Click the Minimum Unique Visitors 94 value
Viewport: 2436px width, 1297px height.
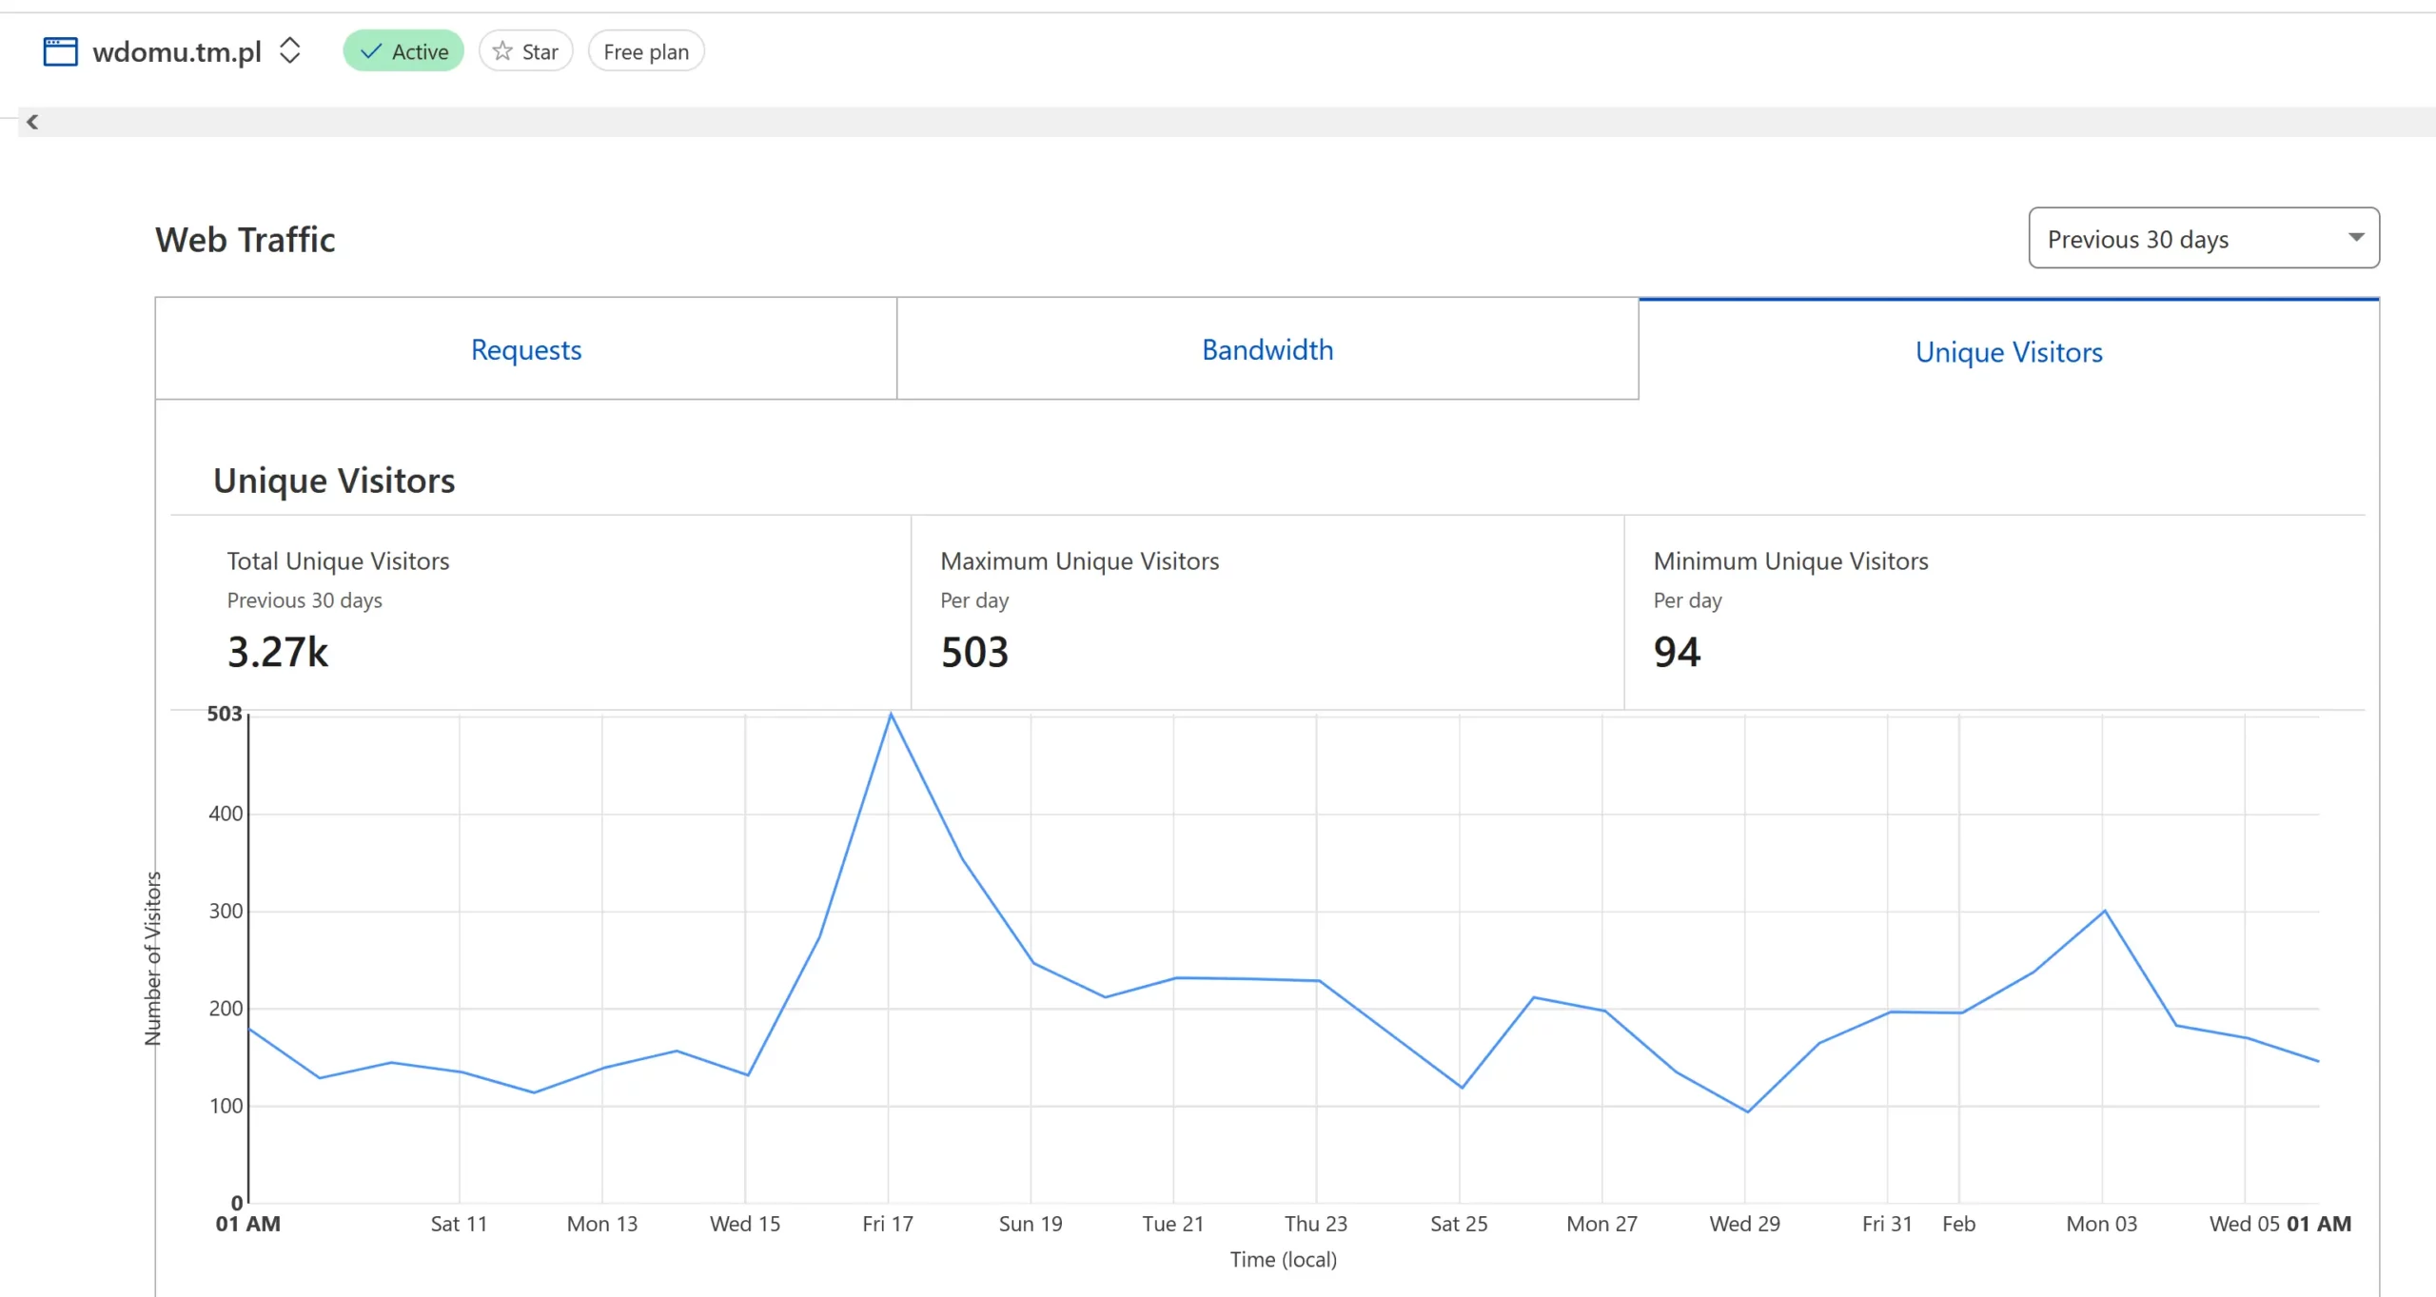1677,652
